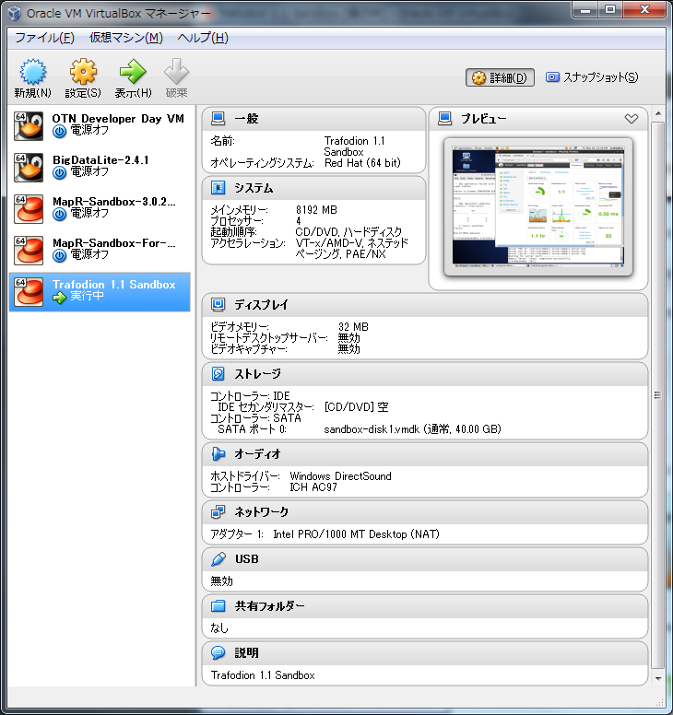Image resolution: width=673 pixels, height=715 pixels.
Task: Click the ストレージ section header link
Action: tap(258, 374)
